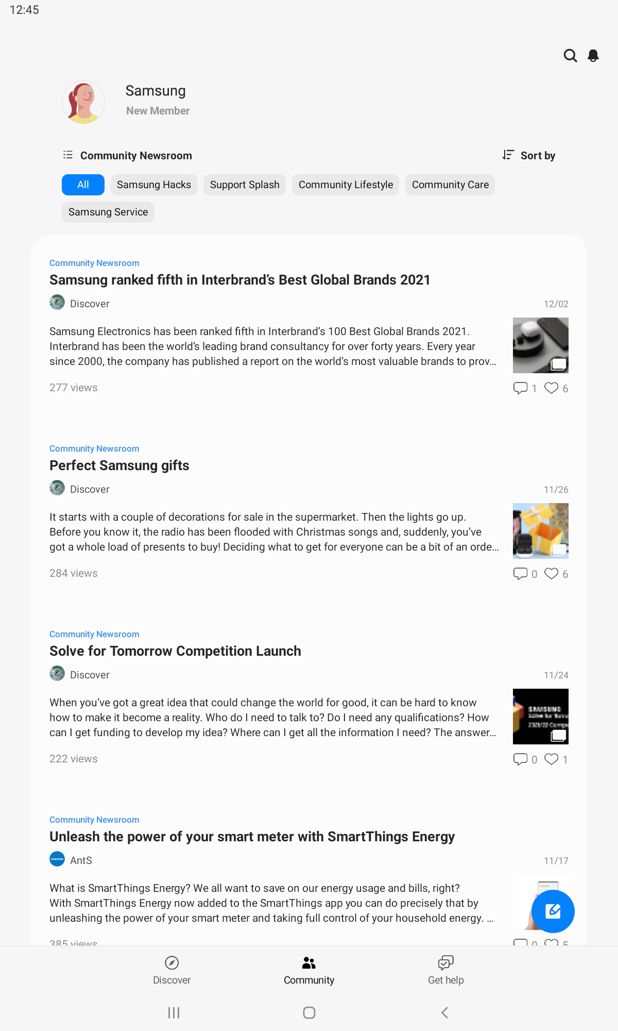Tap the 12/02 post date

556,304
